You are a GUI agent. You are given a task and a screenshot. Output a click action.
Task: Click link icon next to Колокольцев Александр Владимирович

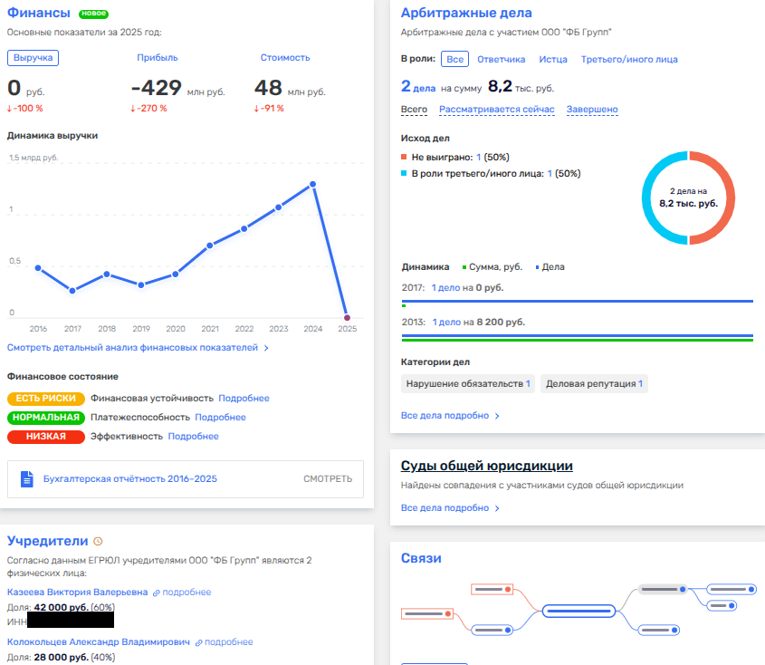click(x=198, y=642)
